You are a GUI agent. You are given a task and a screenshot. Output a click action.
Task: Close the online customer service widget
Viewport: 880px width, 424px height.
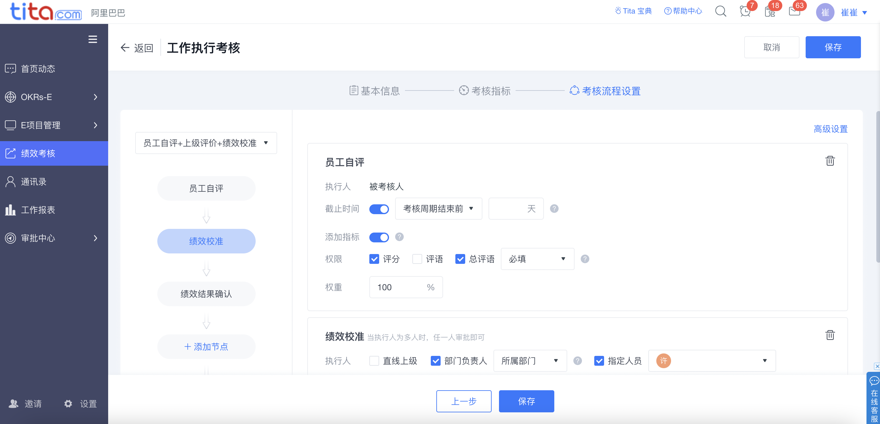coord(877,366)
